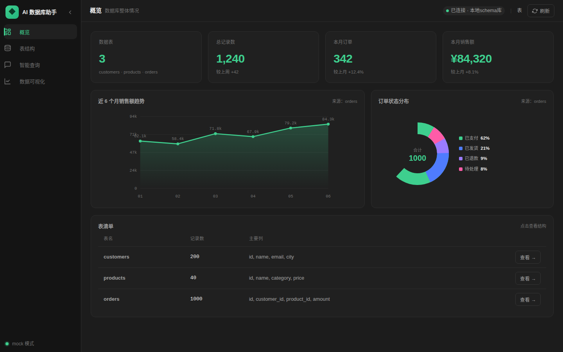Image resolution: width=563 pixels, height=352 pixels.
Task: Click the mock 模式 status indicator
Action: [x=20, y=344]
